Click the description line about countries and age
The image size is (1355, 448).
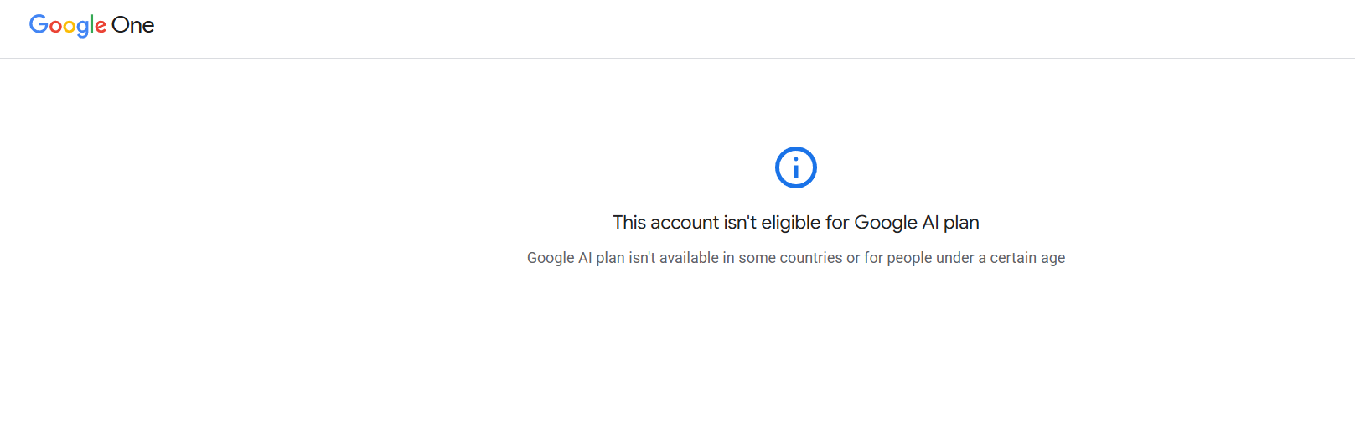click(795, 258)
